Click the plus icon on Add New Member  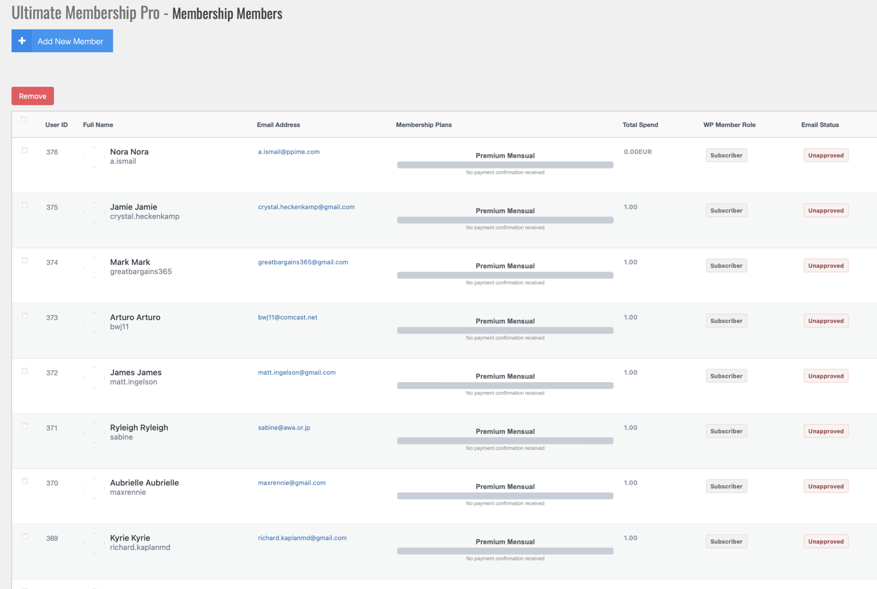(22, 41)
